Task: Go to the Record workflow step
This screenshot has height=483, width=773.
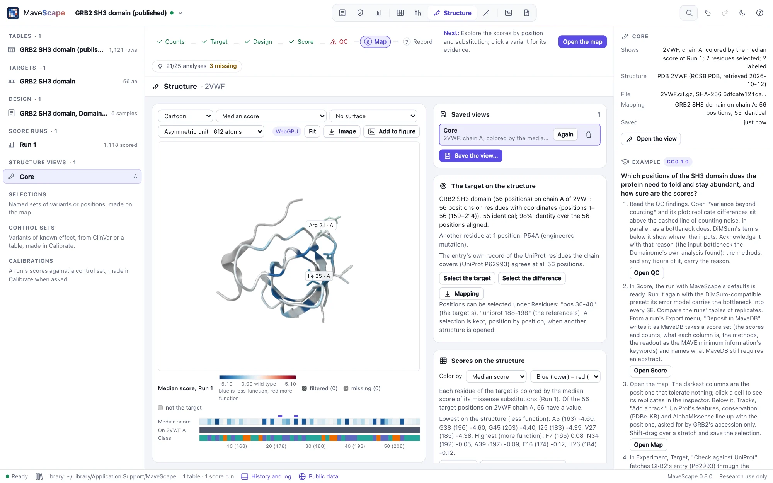Action: 418,42
